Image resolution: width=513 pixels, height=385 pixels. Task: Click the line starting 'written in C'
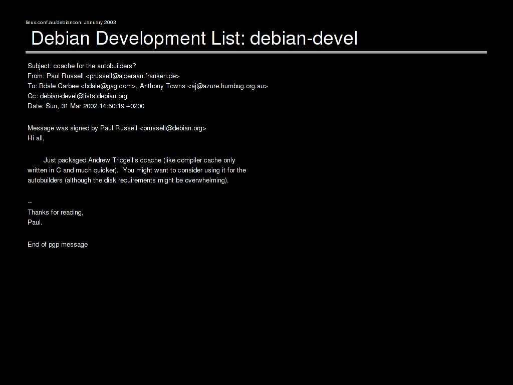point(136,170)
